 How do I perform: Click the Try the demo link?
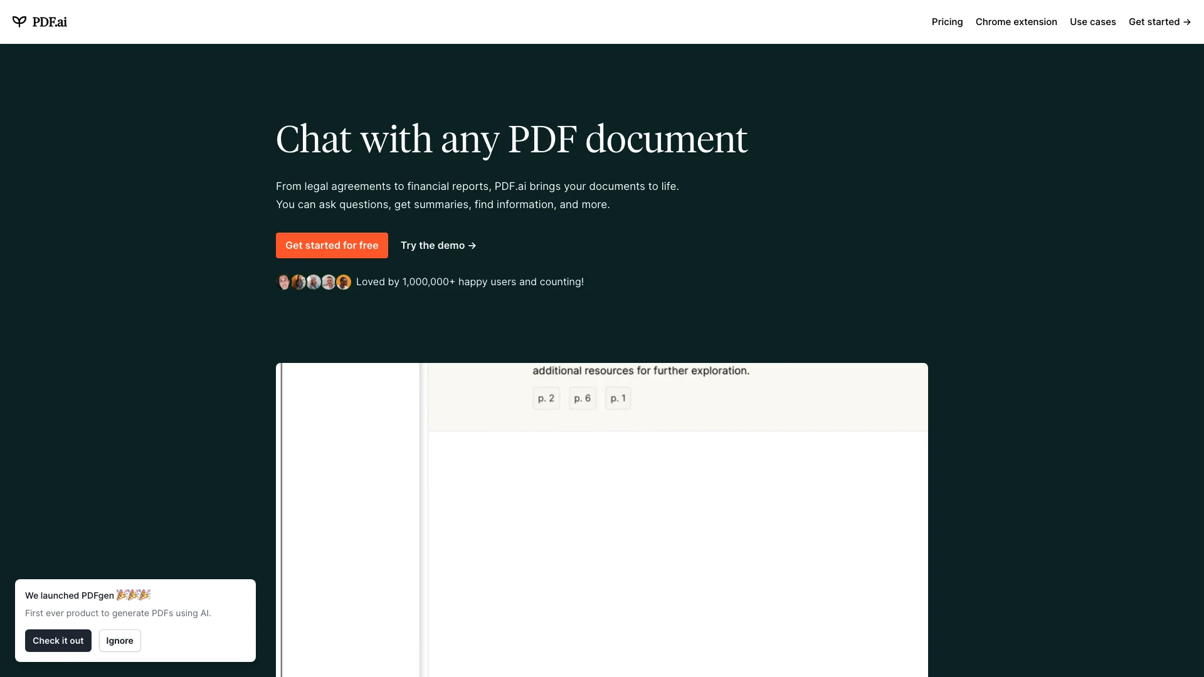click(x=438, y=244)
